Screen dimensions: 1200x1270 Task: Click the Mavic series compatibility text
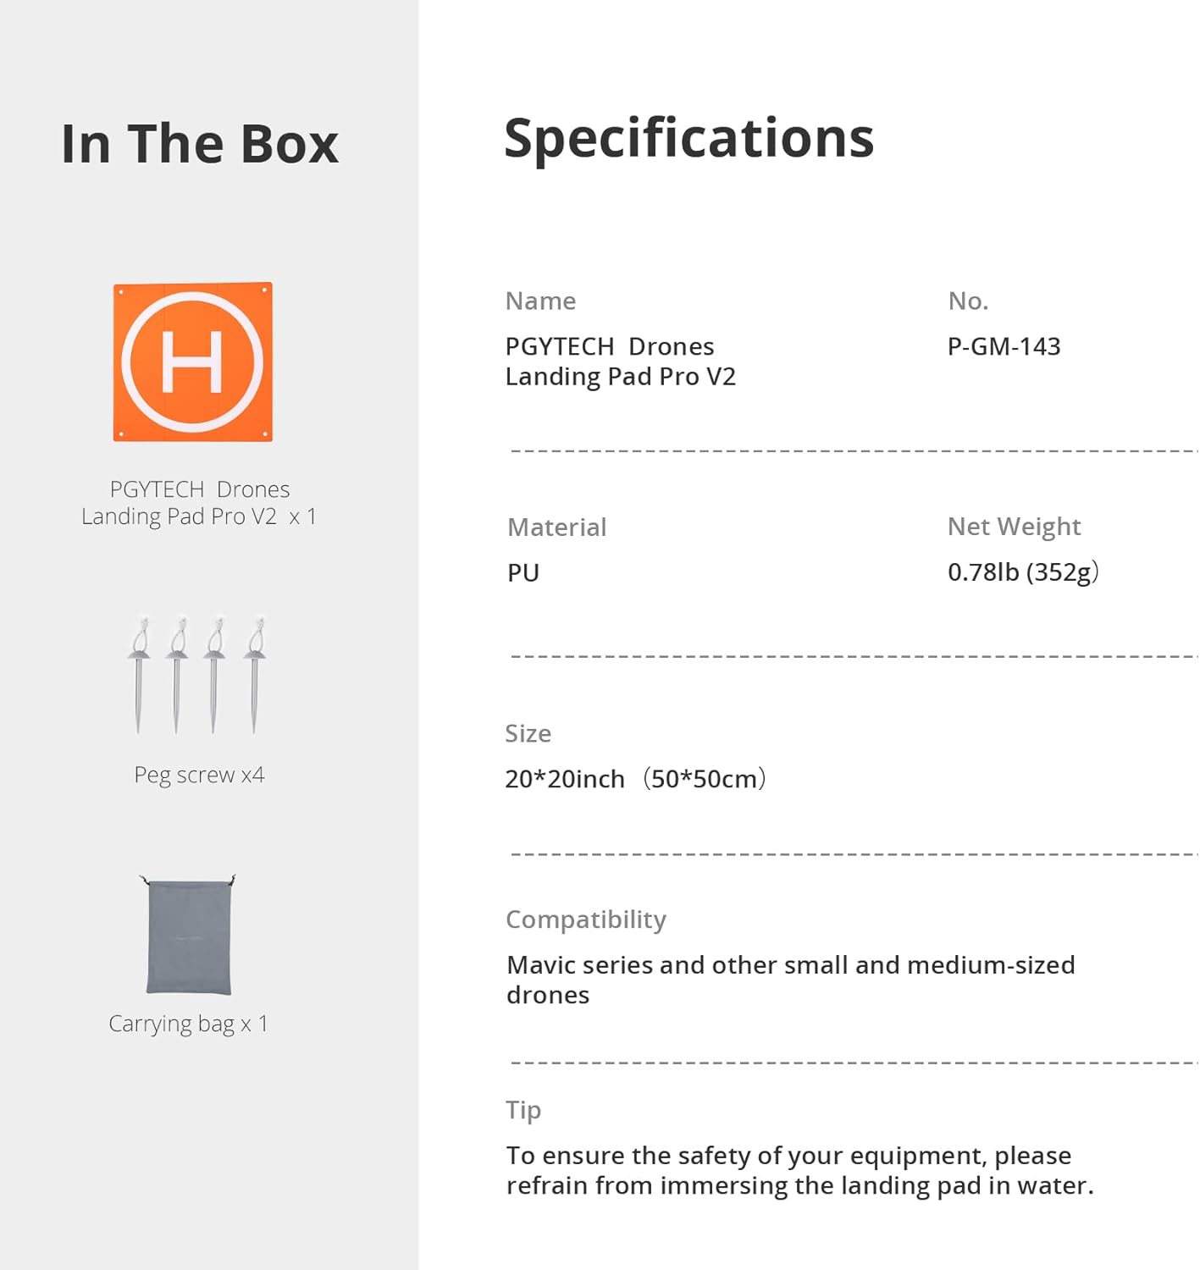791,980
